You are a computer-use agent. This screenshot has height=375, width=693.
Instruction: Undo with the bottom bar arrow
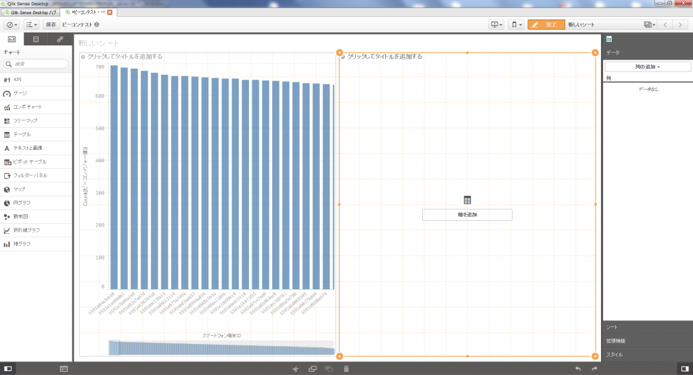tap(577, 369)
